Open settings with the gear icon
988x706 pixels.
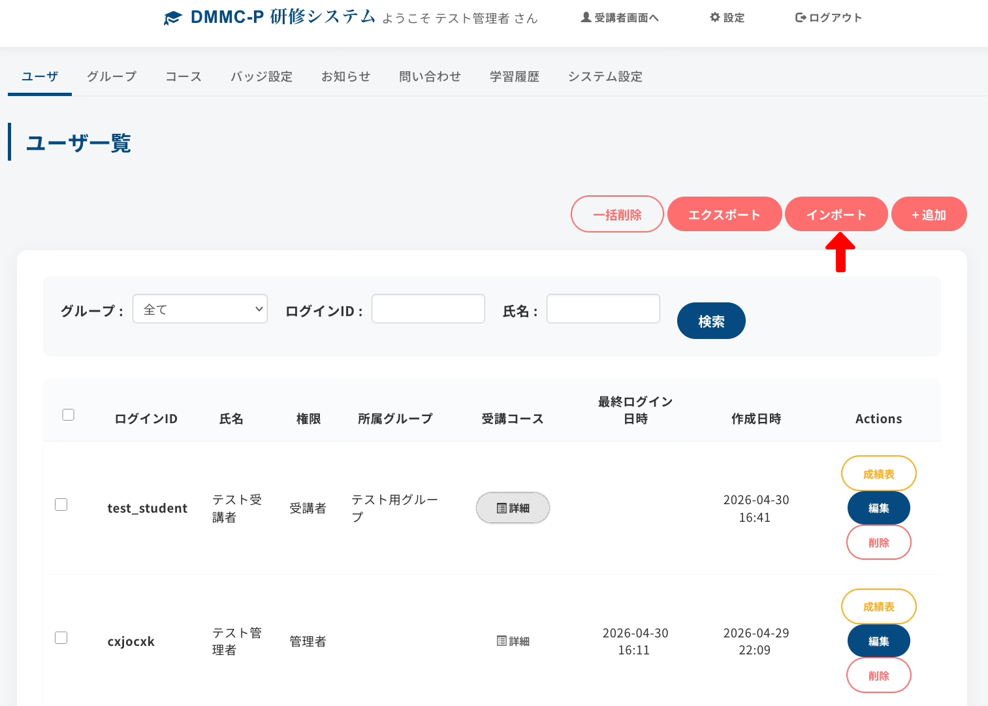tap(714, 18)
